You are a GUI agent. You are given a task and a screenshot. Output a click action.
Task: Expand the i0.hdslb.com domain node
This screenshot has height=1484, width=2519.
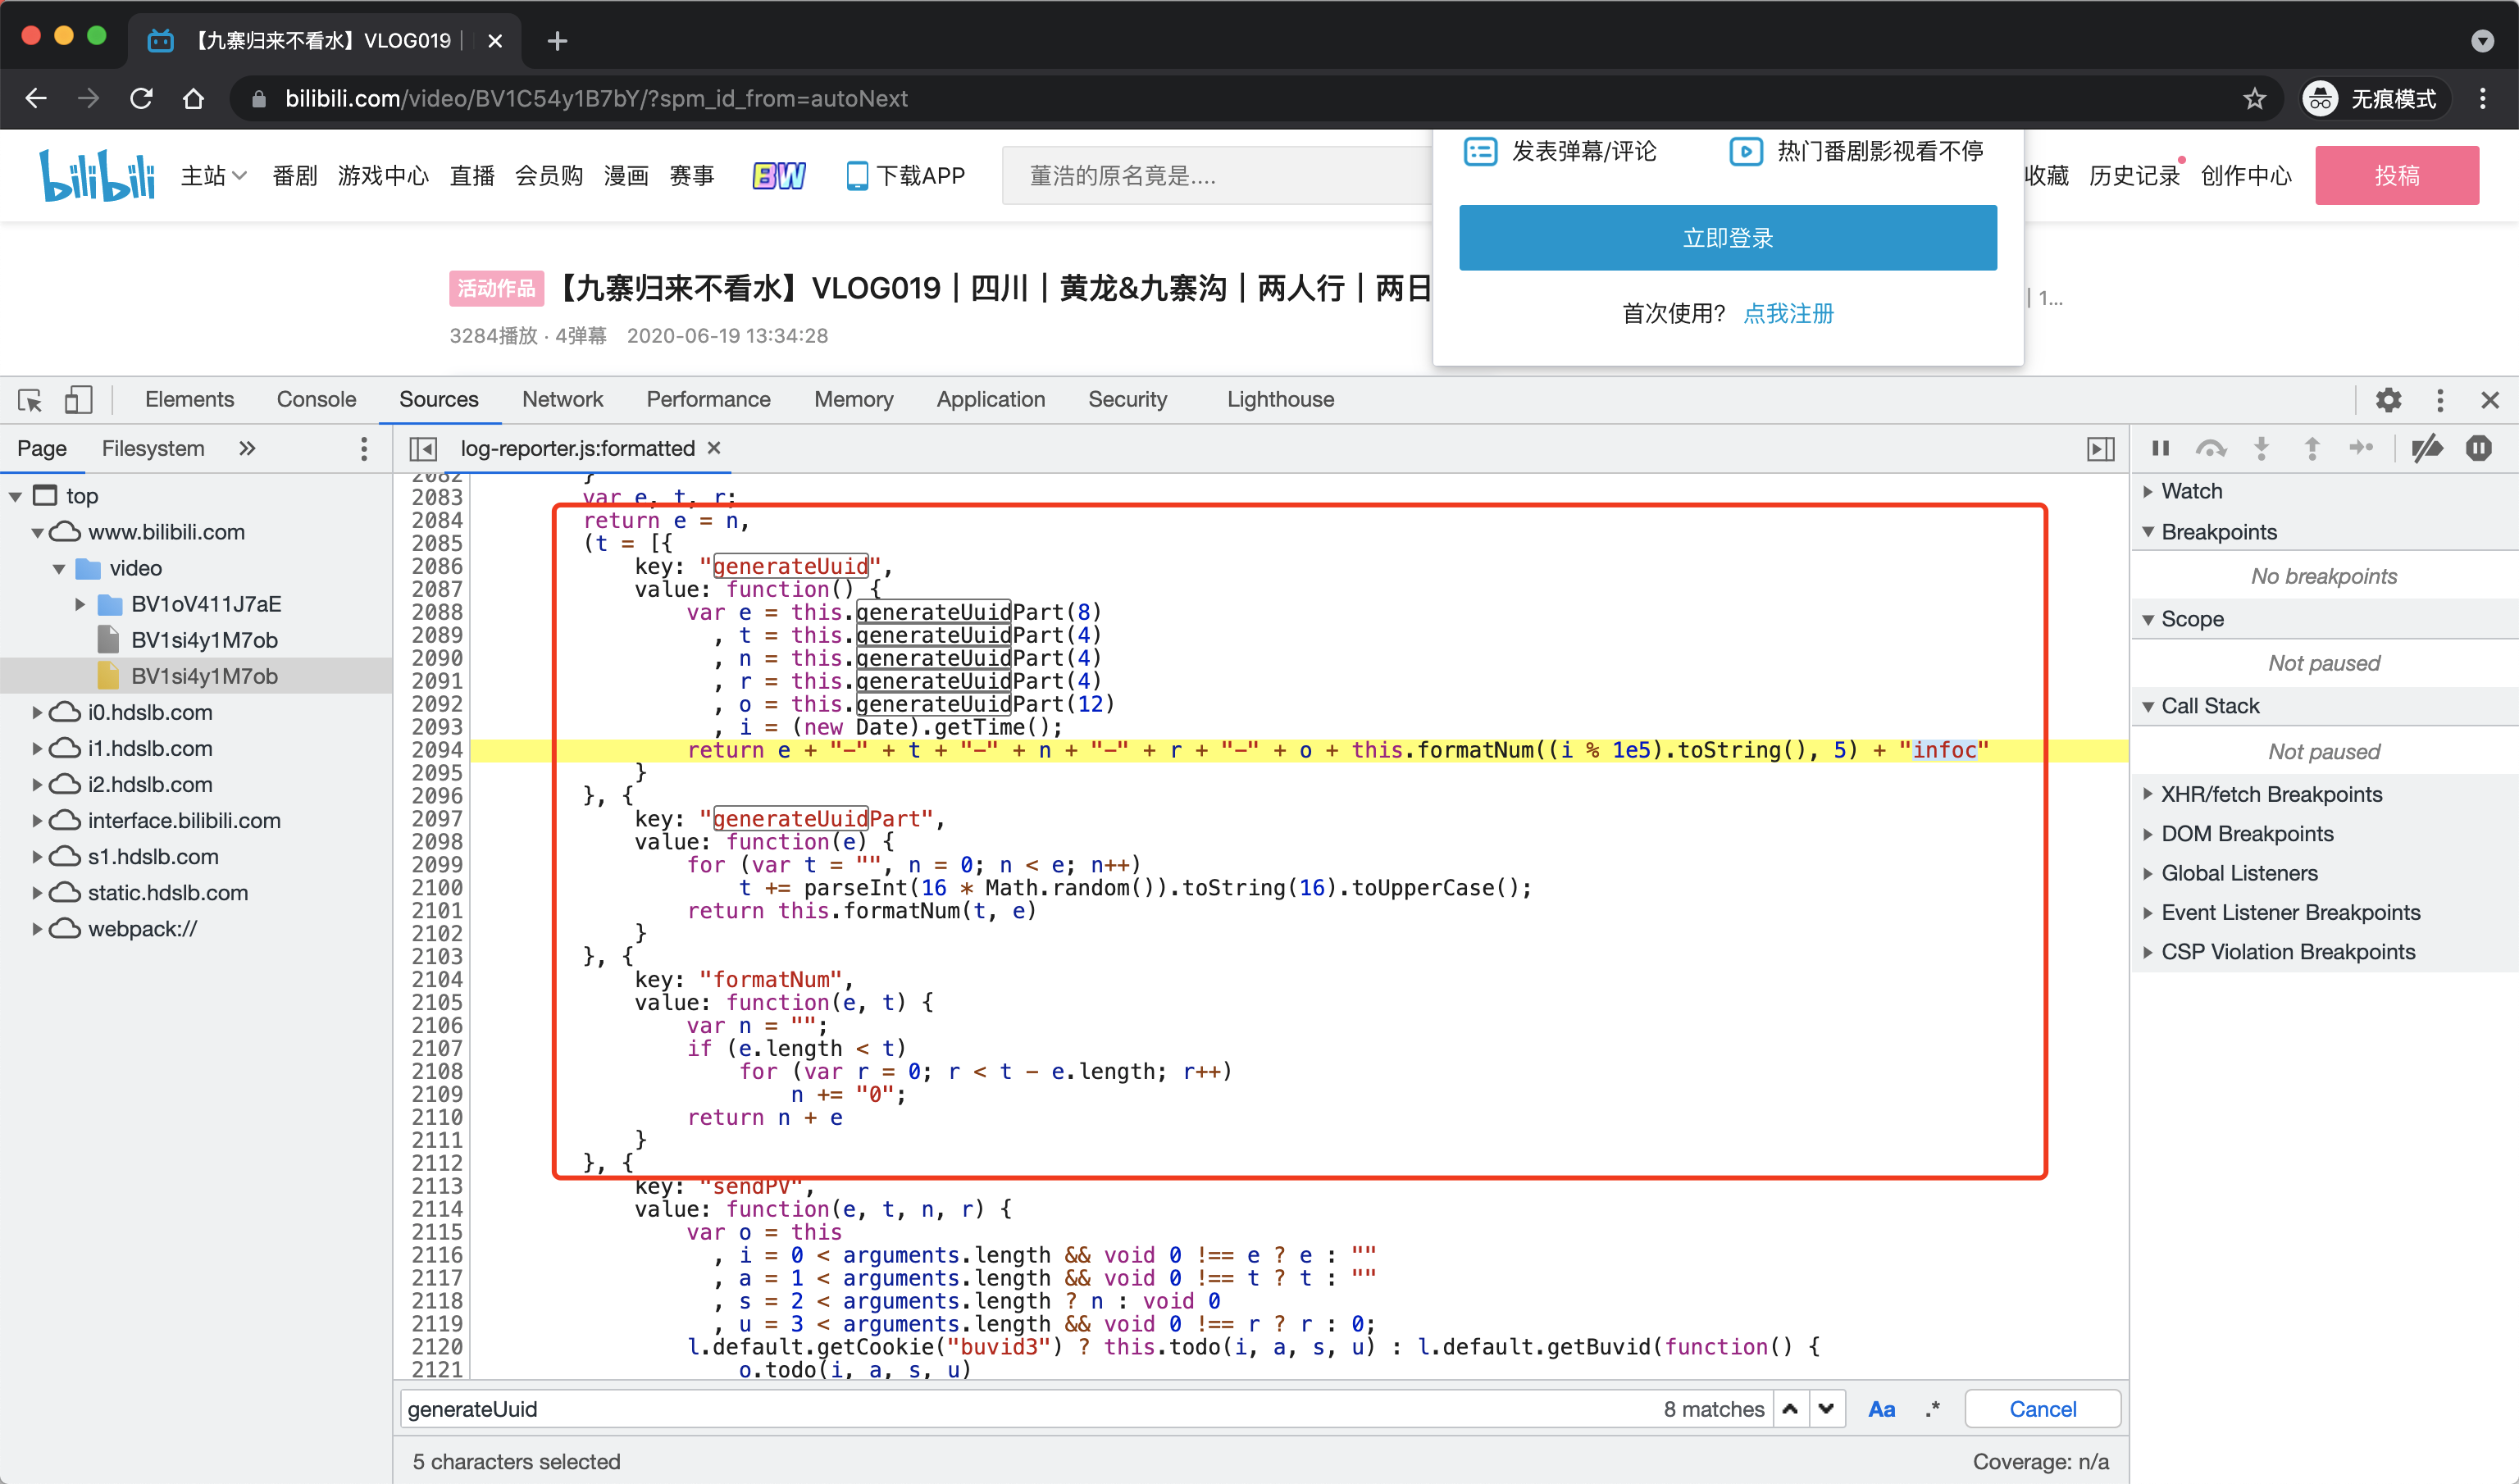pyautogui.click(x=38, y=712)
